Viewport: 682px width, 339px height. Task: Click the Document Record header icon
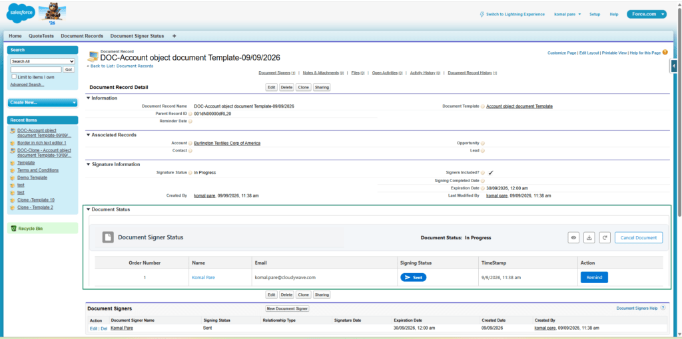click(93, 56)
